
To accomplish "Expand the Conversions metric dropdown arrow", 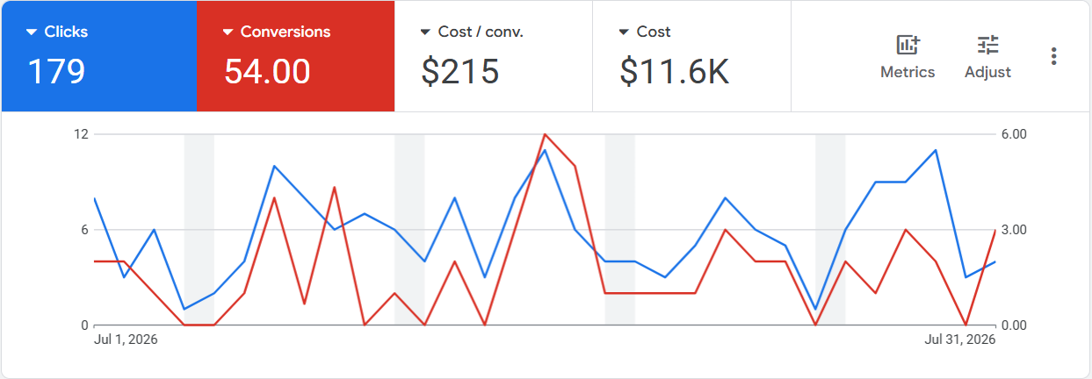I will coord(228,32).
